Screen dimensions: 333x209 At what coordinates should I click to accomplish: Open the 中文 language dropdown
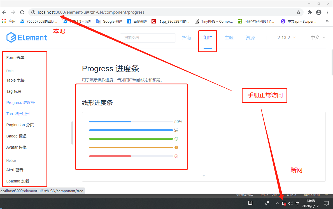(x=318, y=37)
